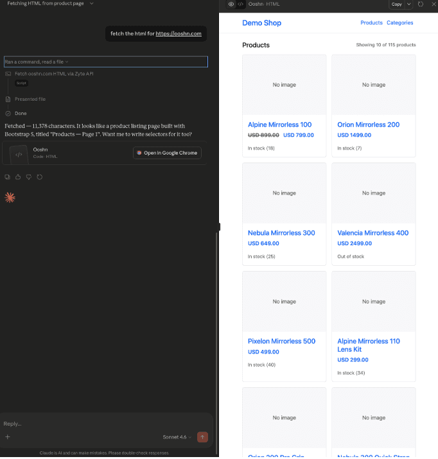Image resolution: width=438 pixels, height=459 pixels.
Task: Collapse the 'Ran a command, read a file' section
Action: [37, 62]
